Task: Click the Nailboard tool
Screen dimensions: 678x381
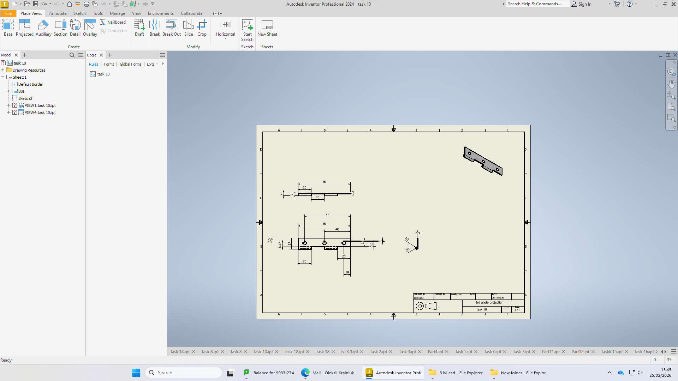Action: click(113, 22)
